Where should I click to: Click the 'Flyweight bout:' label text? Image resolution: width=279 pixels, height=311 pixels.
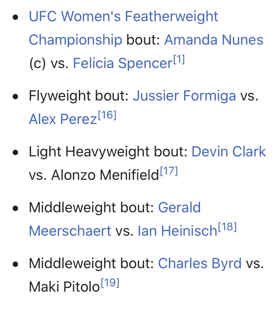pos(79,96)
